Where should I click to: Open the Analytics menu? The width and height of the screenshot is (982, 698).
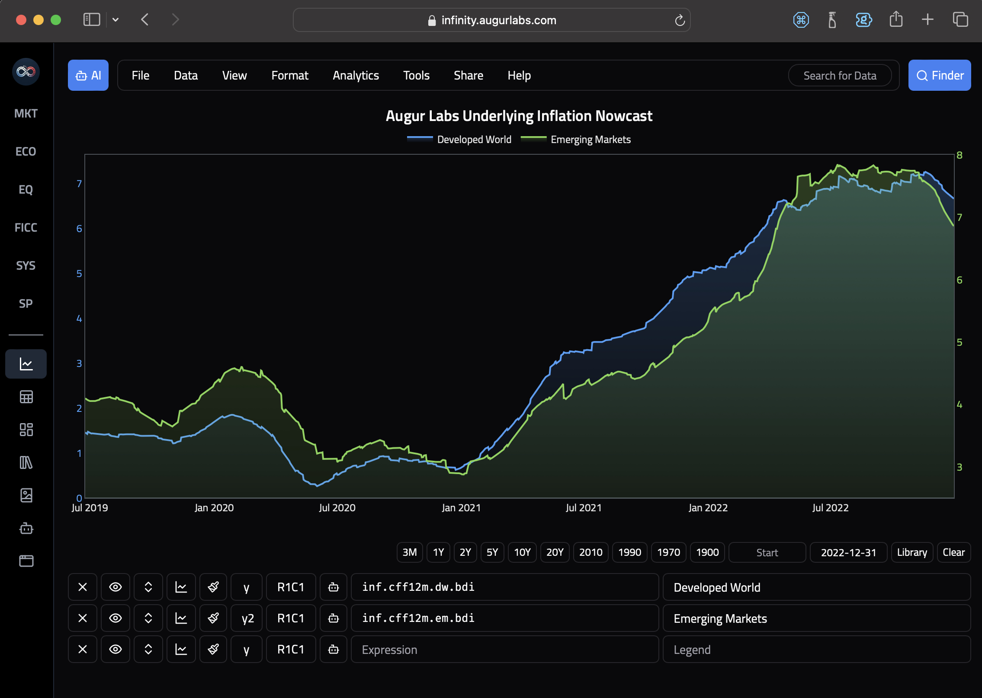pos(356,75)
